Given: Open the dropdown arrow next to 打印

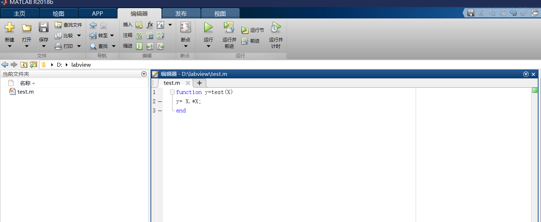Looking at the screenshot, I should tap(79, 46).
